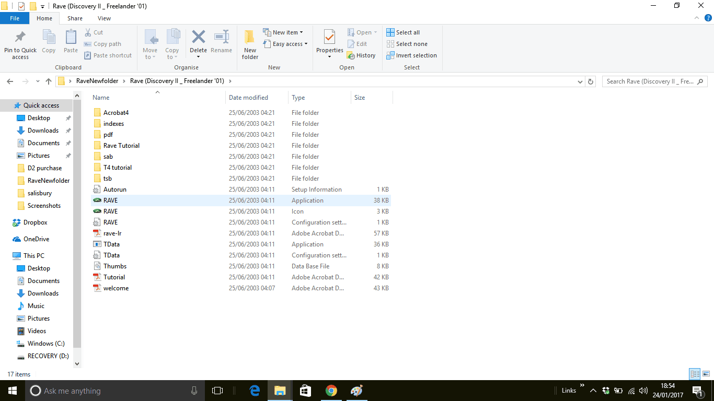Select the welcome PDF file

(x=116, y=288)
